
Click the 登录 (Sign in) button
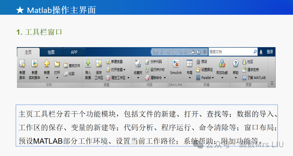270,52
